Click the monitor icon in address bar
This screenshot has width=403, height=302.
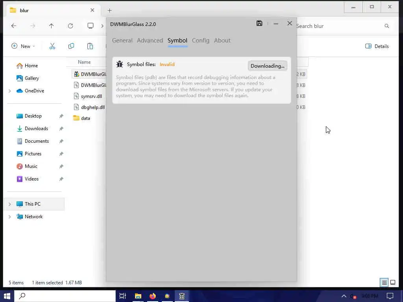(x=91, y=26)
